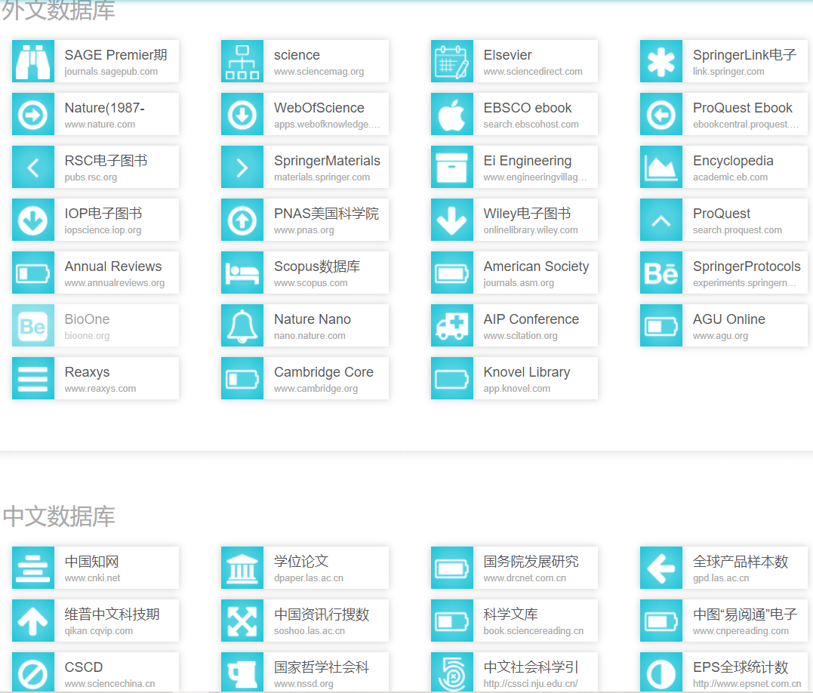Click the asterisk icon for SpringerLink
The image size is (813, 693).
[x=661, y=61]
